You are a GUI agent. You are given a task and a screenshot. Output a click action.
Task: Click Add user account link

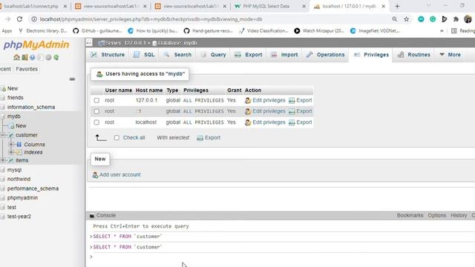[120, 175]
